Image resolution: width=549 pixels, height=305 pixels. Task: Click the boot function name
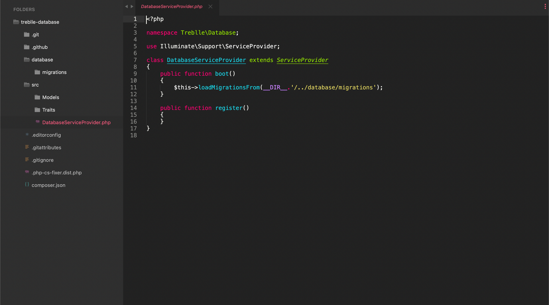pyautogui.click(x=222, y=74)
